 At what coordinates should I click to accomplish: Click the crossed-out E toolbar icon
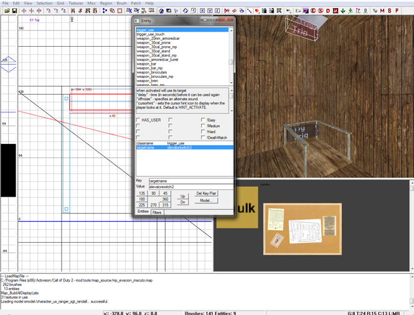pos(313,11)
